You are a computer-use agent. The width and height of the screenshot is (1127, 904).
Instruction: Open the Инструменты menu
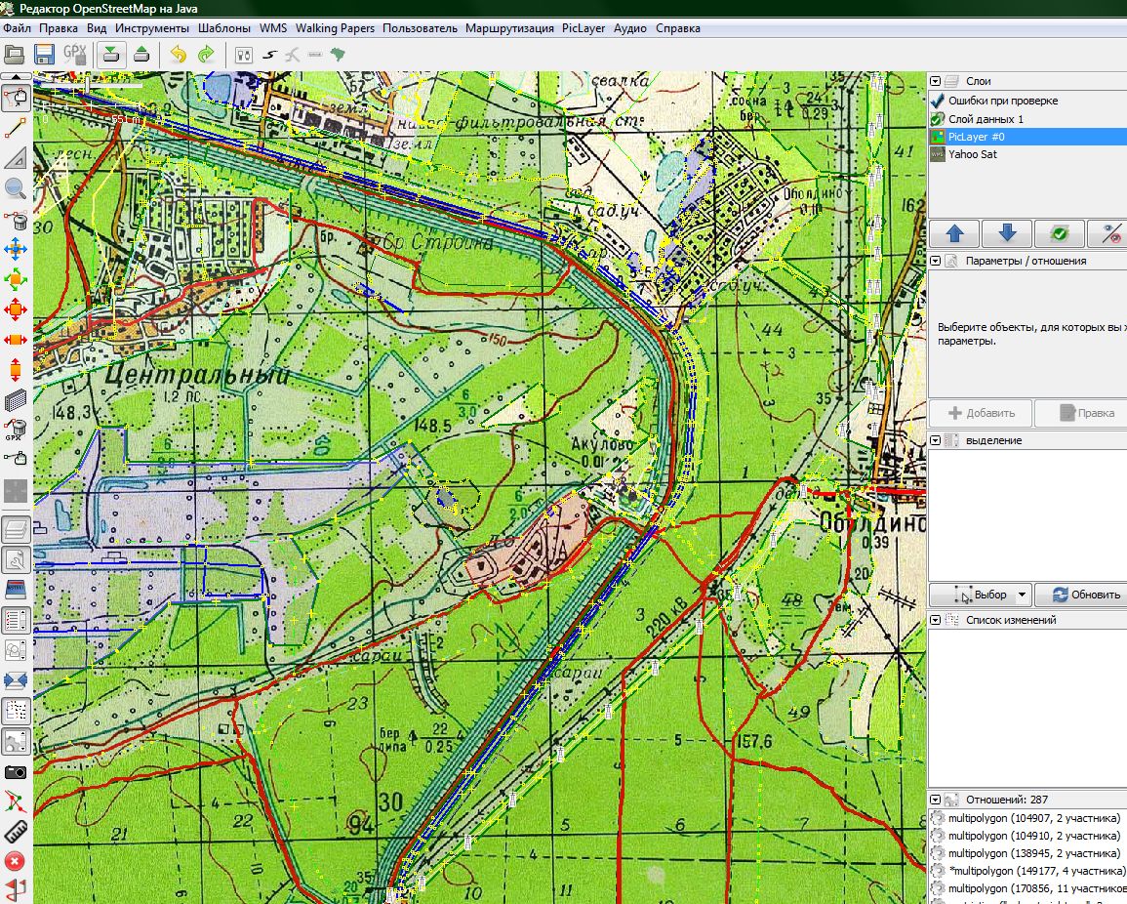(152, 28)
